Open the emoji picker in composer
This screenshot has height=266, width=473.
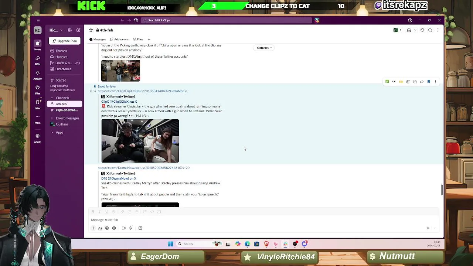107,228
